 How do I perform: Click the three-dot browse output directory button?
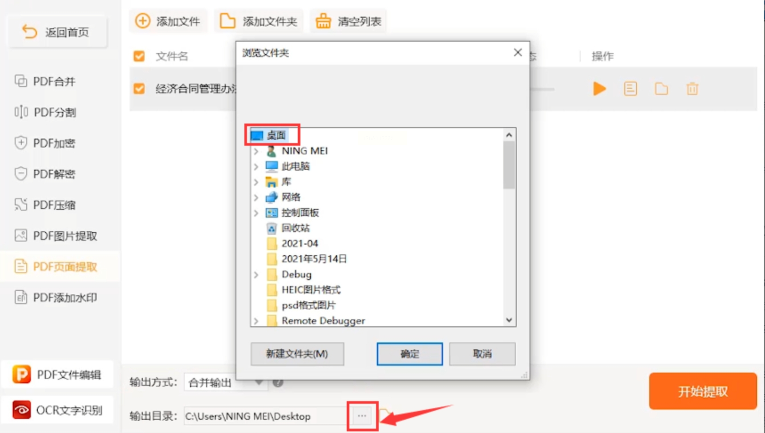[x=362, y=416]
